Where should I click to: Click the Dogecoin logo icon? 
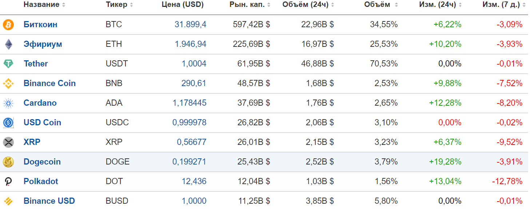(8, 162)
